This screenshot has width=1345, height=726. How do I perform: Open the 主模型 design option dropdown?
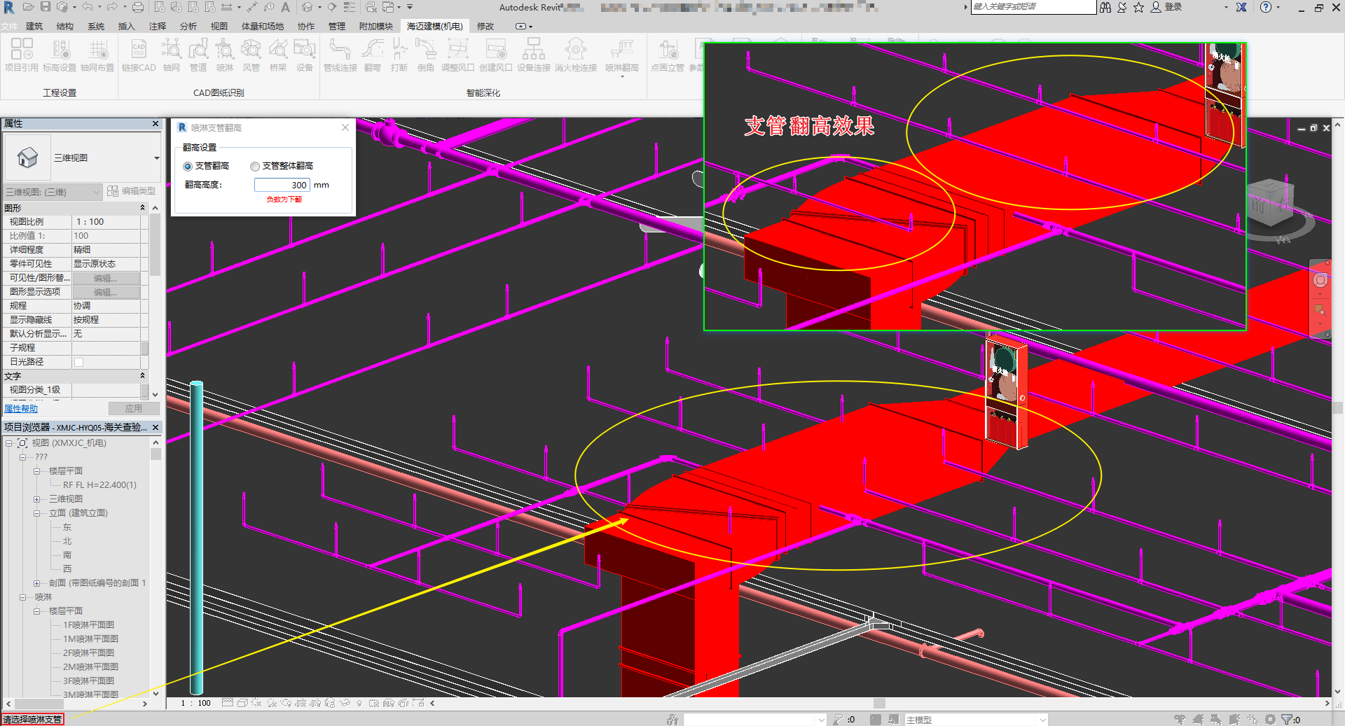tap(976, 720)
